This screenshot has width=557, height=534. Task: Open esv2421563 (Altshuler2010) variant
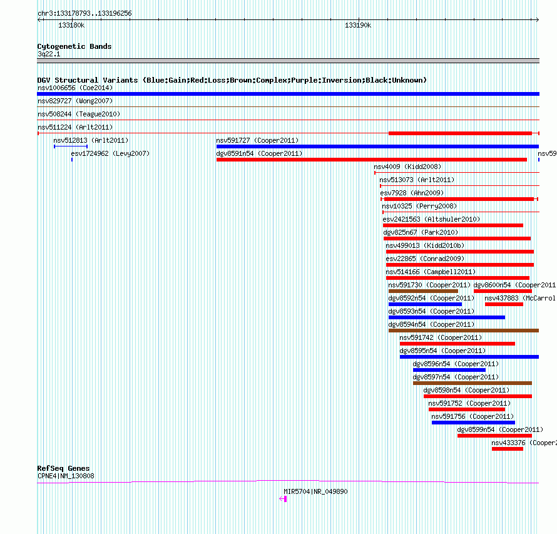(x=431, y=219)
